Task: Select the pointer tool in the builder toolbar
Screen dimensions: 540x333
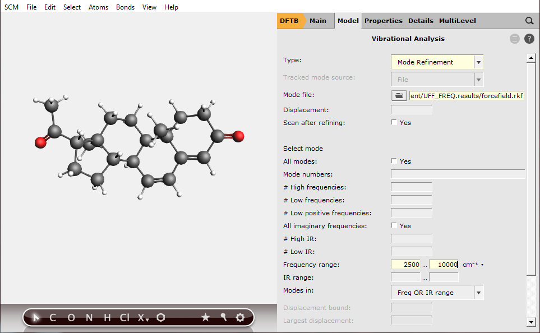Action: click(x=35, y=317)
